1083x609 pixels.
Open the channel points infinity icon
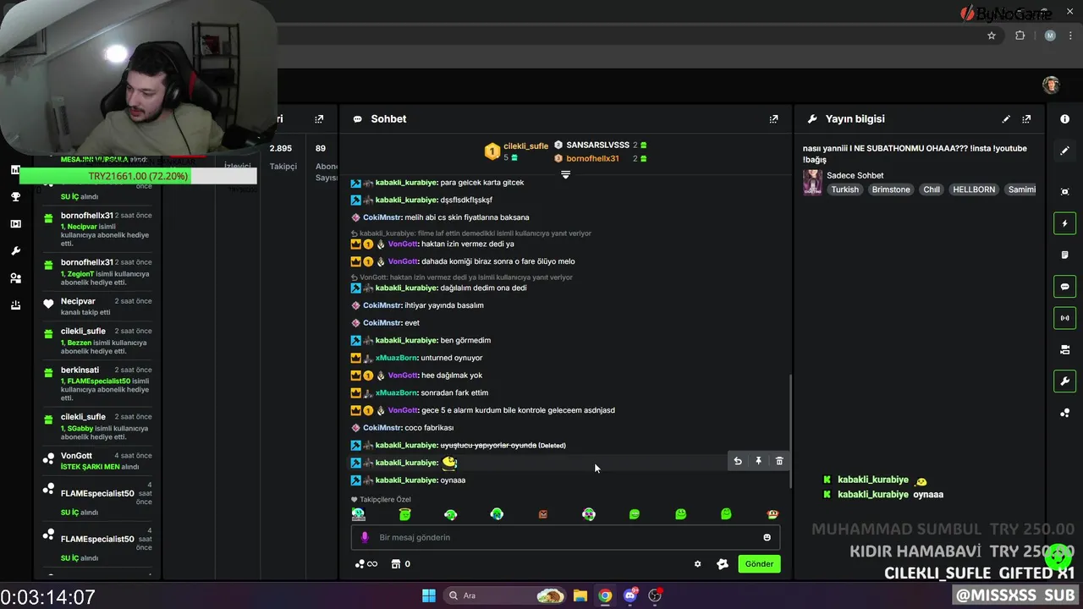(x=366, y=564)
